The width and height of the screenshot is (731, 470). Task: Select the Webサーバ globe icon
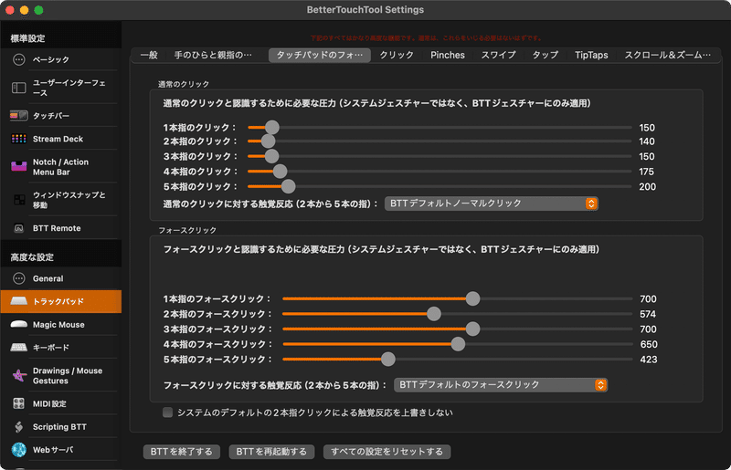(18, 450)
